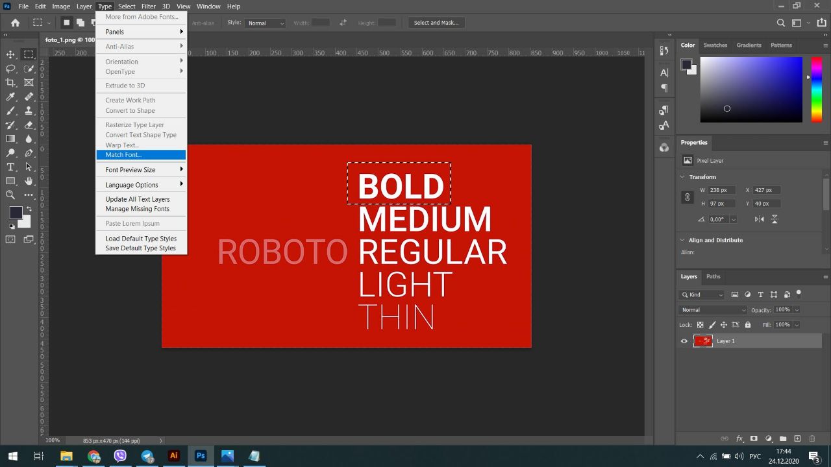
Task: Select the Gradient tool
Action: coord(10,139)
